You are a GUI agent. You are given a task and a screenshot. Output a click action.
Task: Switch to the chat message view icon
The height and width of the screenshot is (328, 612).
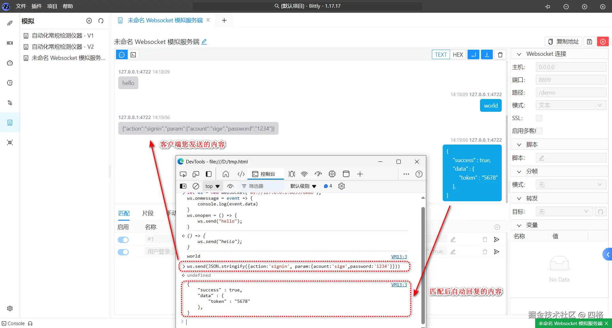pyautogui.click(x=122, y=55)
